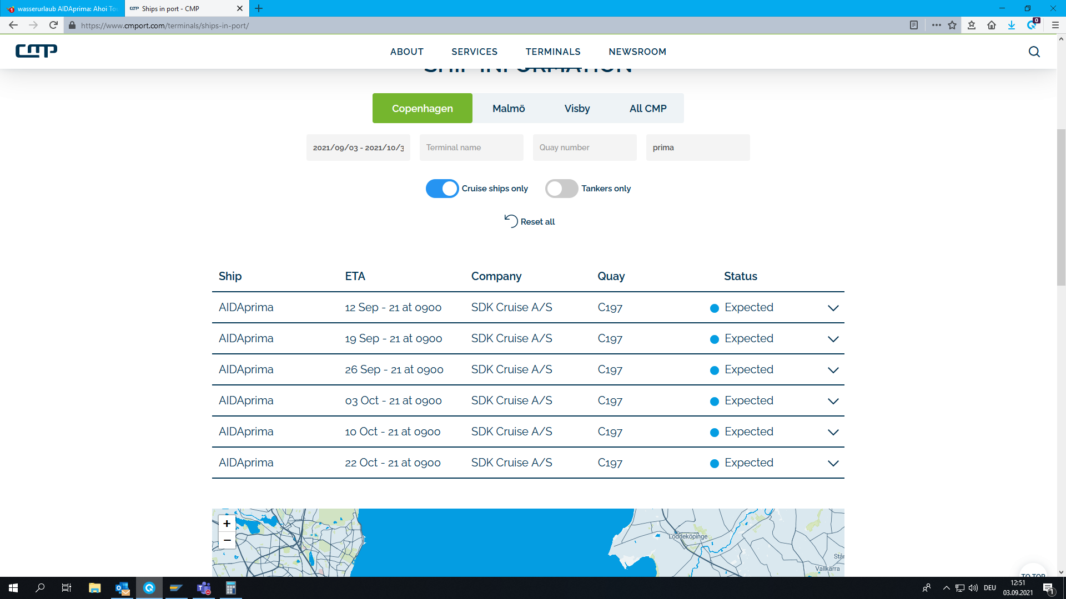Viewport: 1066px width, 599px height.
Task: Switch to the Malmö tab
Action: tap(509, 109)
